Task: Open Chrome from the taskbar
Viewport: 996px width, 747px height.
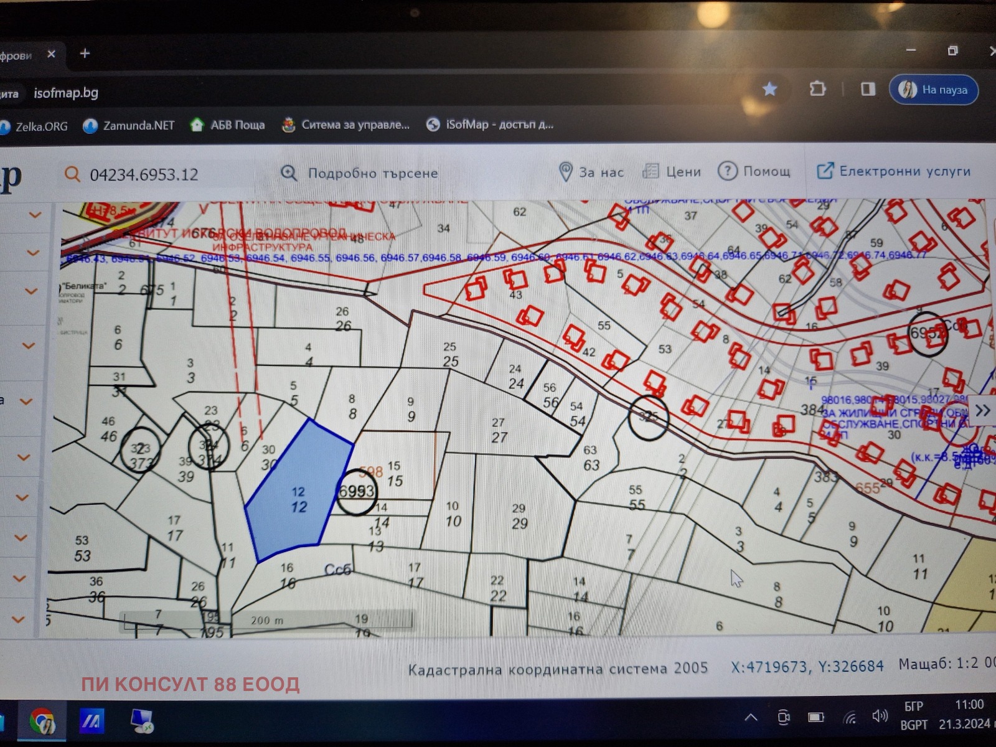Action: click(42, 721)
